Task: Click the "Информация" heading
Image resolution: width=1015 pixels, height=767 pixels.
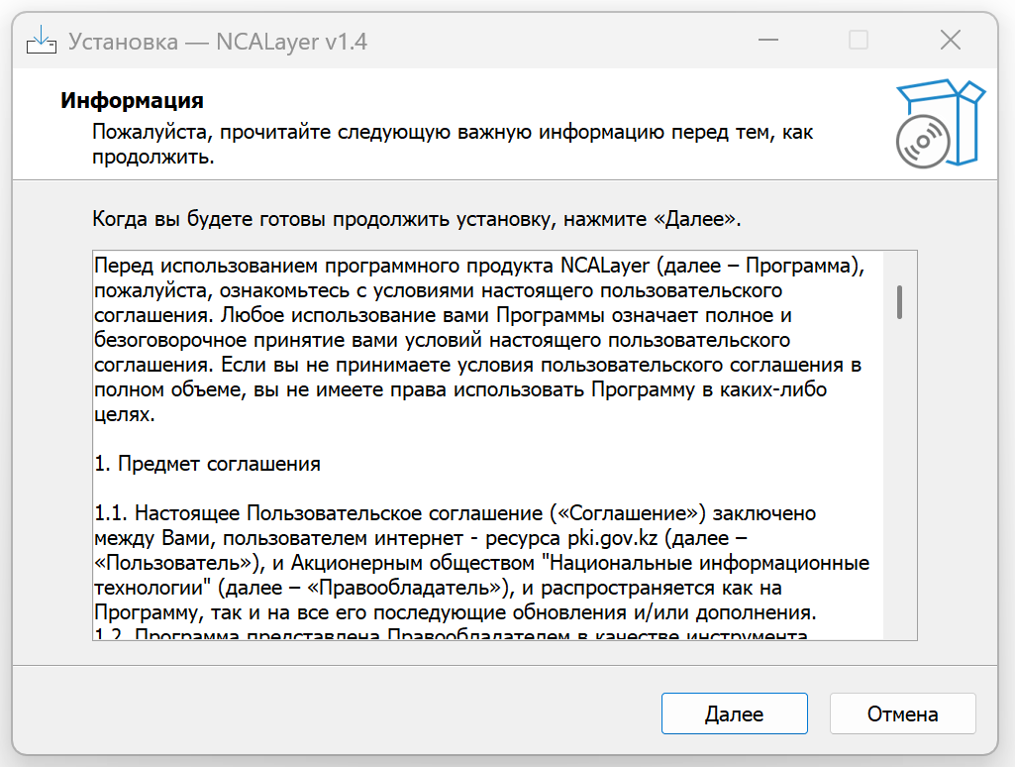Action: [x=132, y=100]
